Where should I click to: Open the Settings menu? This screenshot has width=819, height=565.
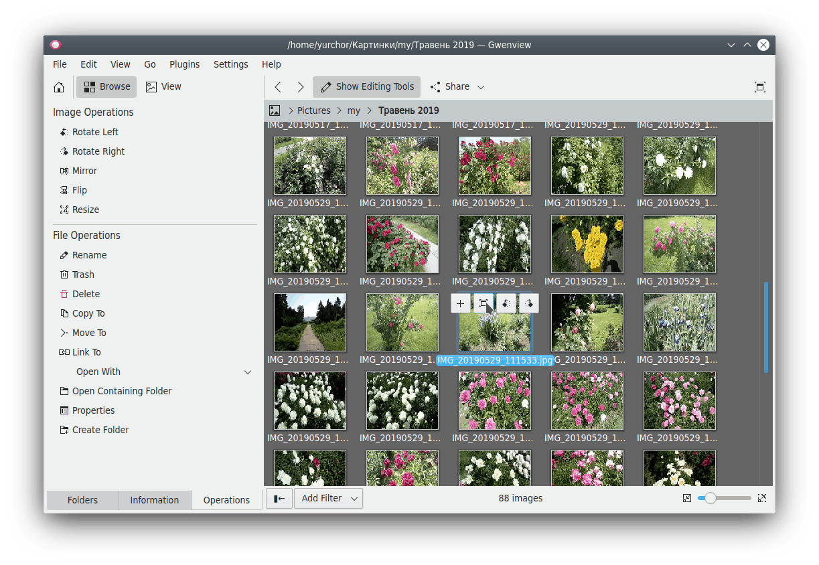231,64
